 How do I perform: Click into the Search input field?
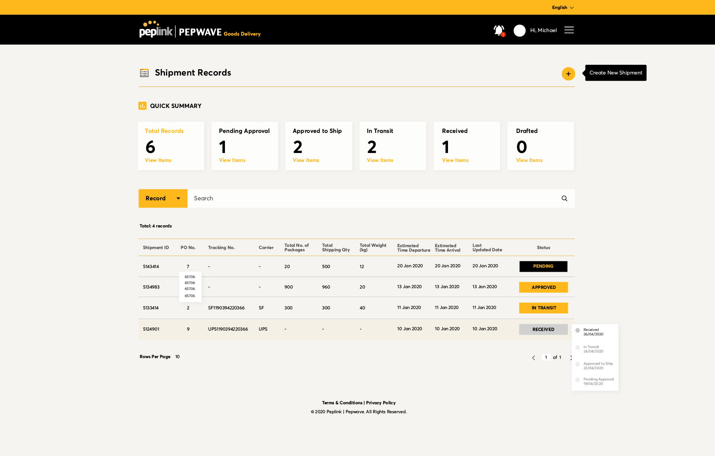point(372,198)
